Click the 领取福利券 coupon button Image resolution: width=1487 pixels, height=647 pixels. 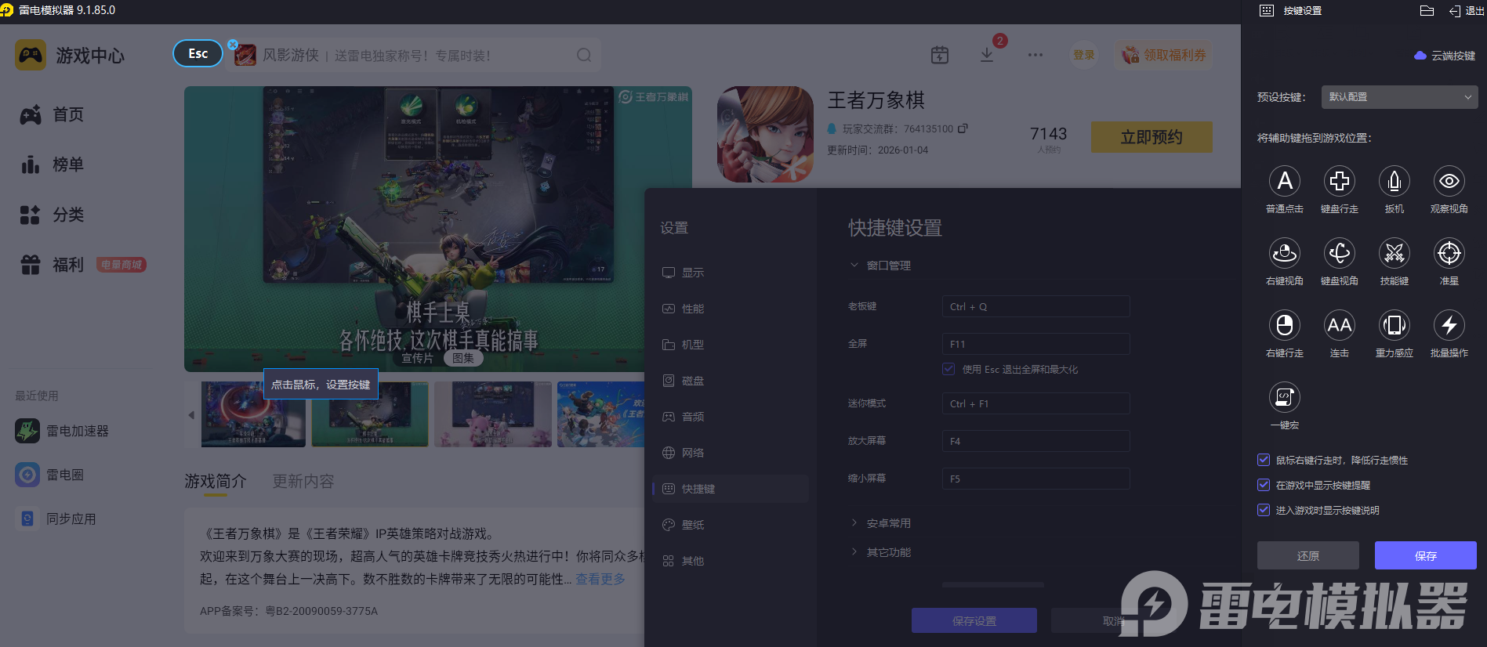pos(1163,55)
